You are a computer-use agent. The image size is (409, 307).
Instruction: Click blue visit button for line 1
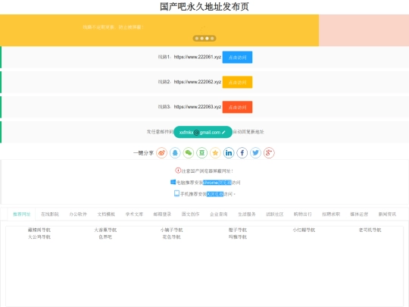tap(237, 57)
